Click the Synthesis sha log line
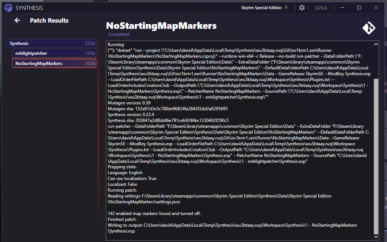This screenshot has width=387, height=242. tap(168, 120)
